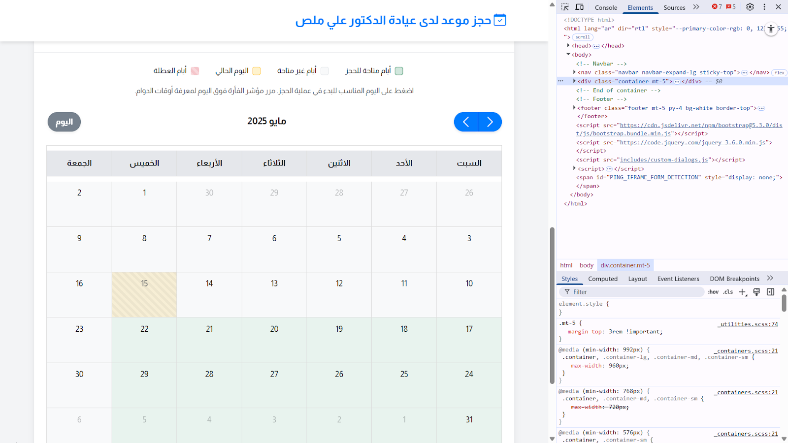Select highlighted day 15 in calendar

[144, 294]
